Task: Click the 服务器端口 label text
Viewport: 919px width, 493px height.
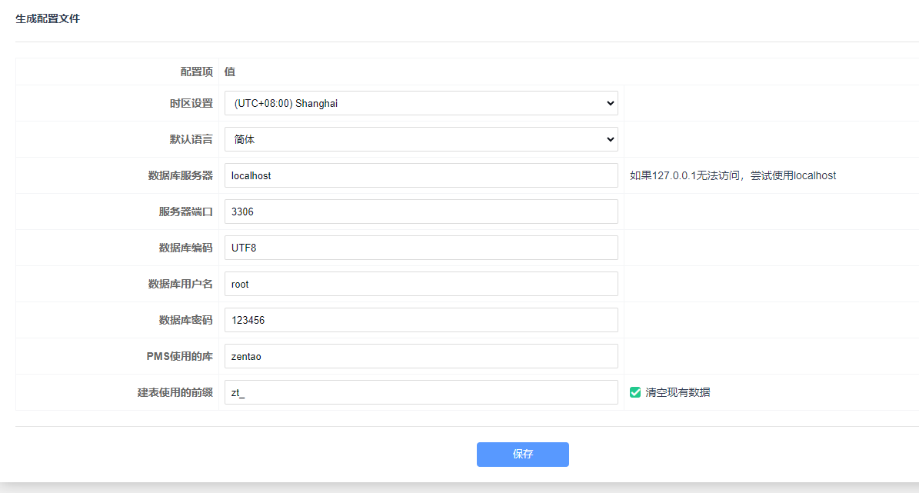Action: coord(185,212)
